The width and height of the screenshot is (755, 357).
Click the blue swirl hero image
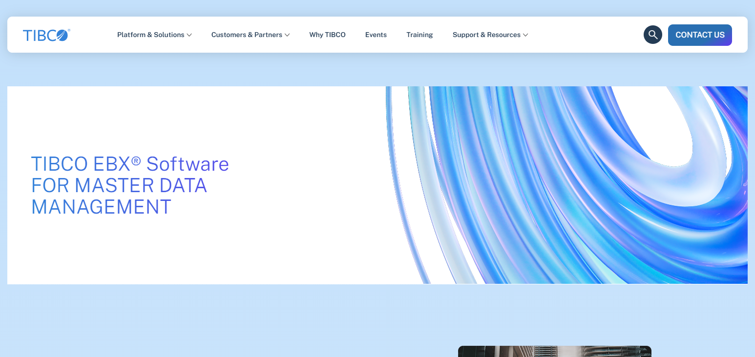[566, 185]
